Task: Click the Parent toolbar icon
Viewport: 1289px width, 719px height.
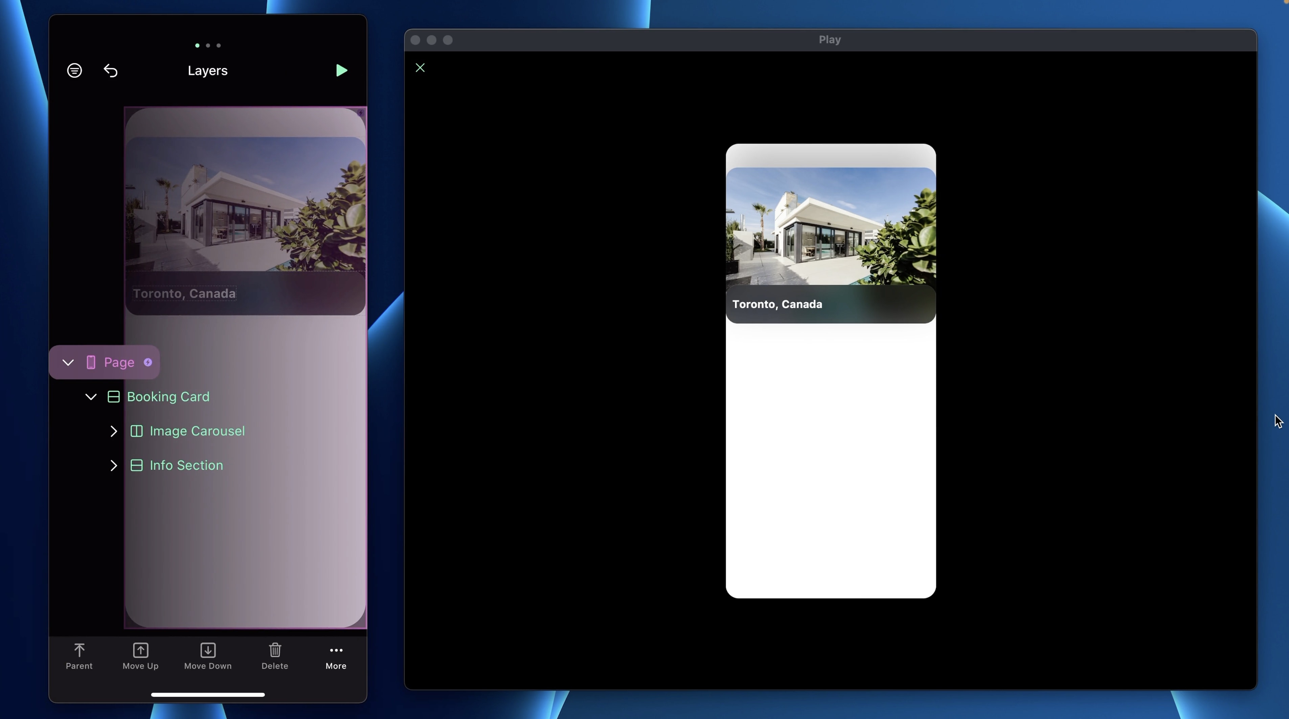Action: (79, 655)
